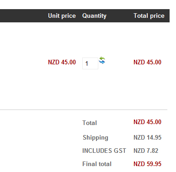Click the Unit price column header
This screenshot has width=176, height=172.
[62, 16]
